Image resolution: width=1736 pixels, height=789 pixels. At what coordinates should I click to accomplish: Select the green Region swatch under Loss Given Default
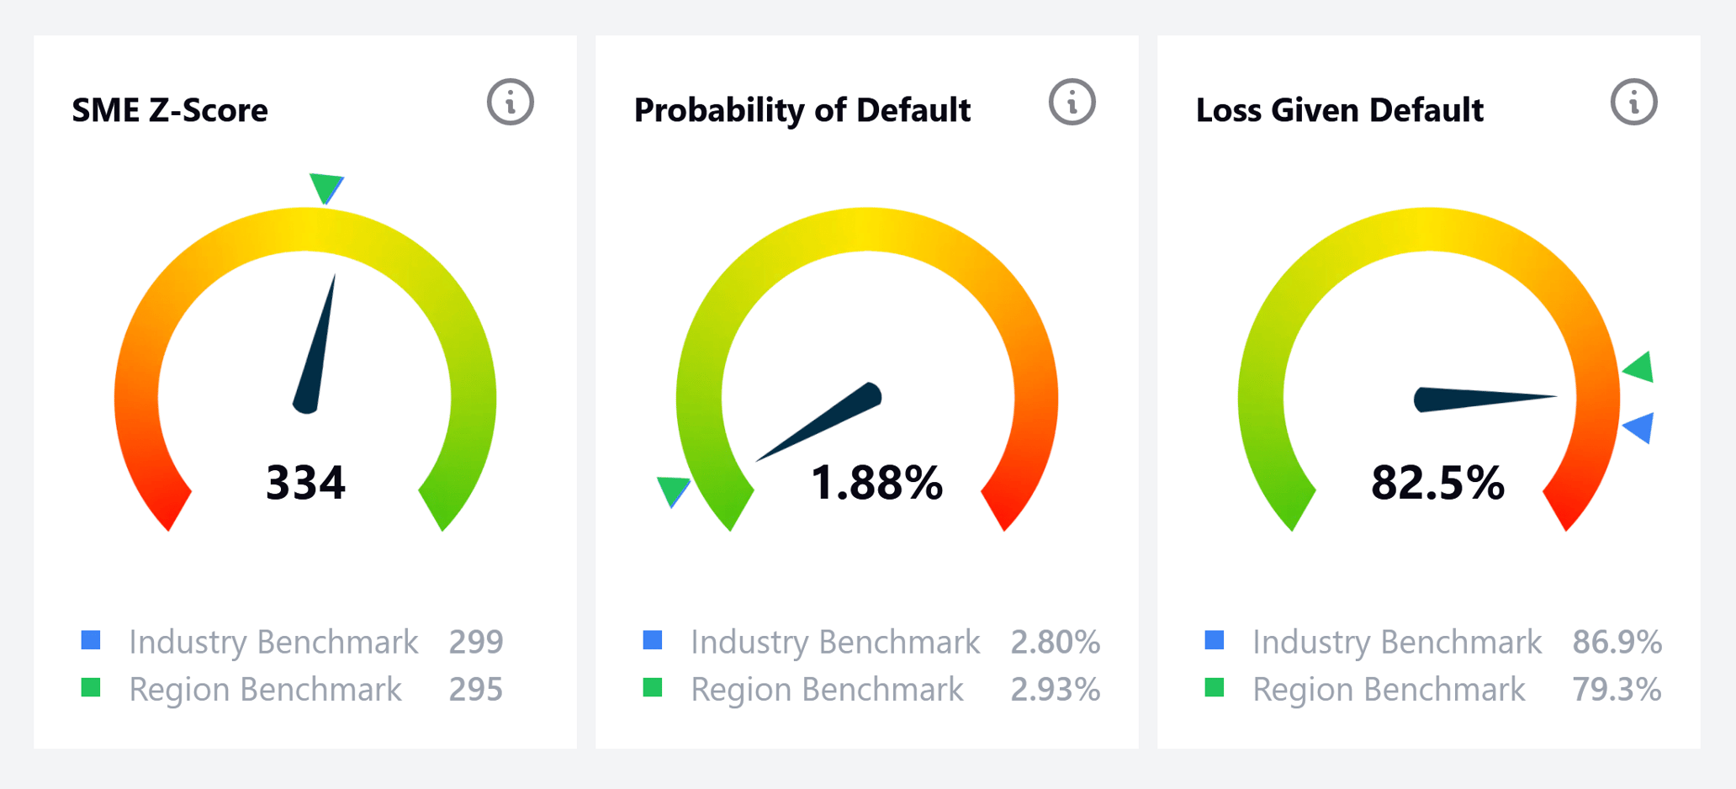1215,688
